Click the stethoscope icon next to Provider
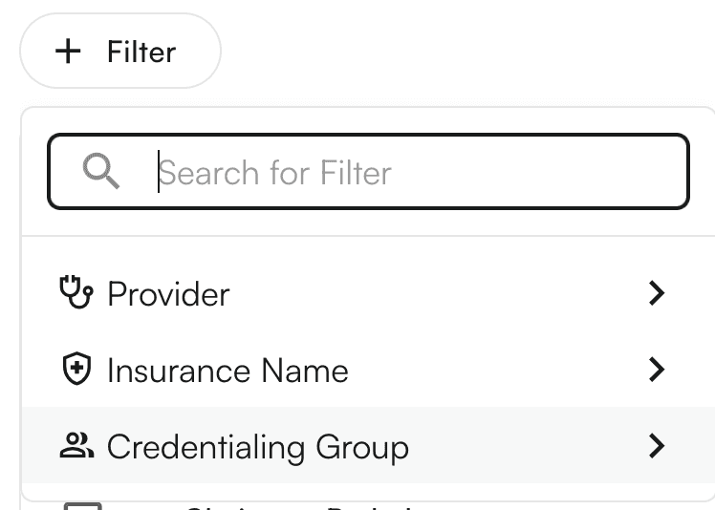 76,292
